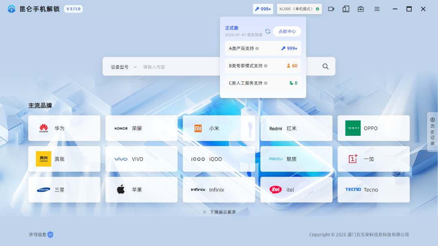
Task: Select the 荣耀 Honor brand card
Action: click(142, 128)
